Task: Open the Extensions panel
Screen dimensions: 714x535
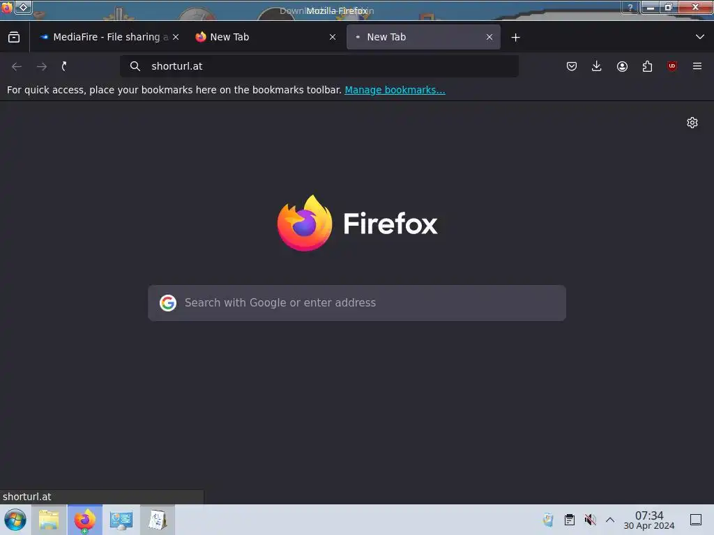Action: point(647,66)
